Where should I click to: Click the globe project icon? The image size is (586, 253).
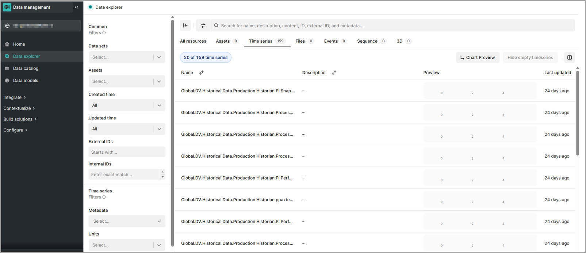pyautogui.click(x=7, y=26)
